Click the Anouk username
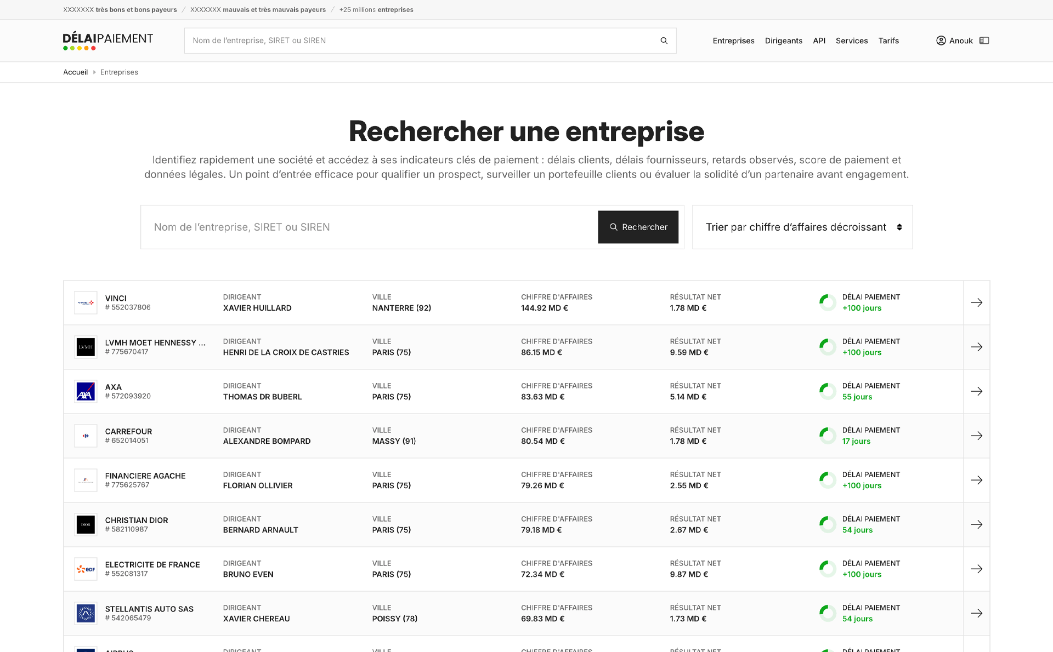 pos(961,41)
